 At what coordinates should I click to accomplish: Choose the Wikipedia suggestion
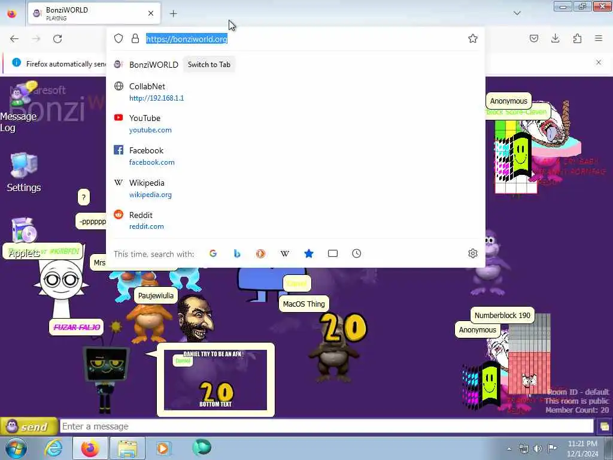point(296,189)
